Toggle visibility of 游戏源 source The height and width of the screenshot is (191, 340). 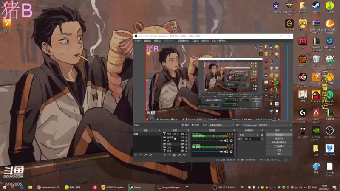[182, 137]
